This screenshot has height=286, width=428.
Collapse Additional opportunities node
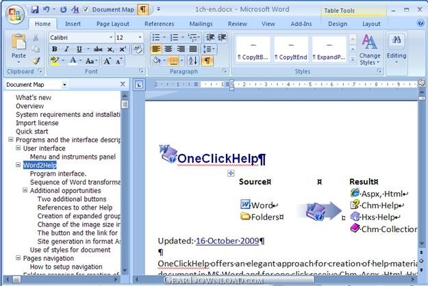pos(25,190)
